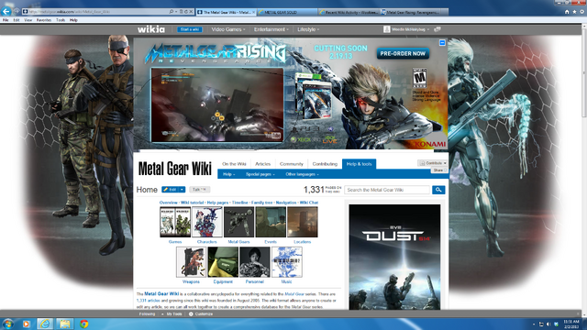Screen dimensions: 587x330
Task: Open the Metal Gears category thumbnail
Action: tap(238, 223)
